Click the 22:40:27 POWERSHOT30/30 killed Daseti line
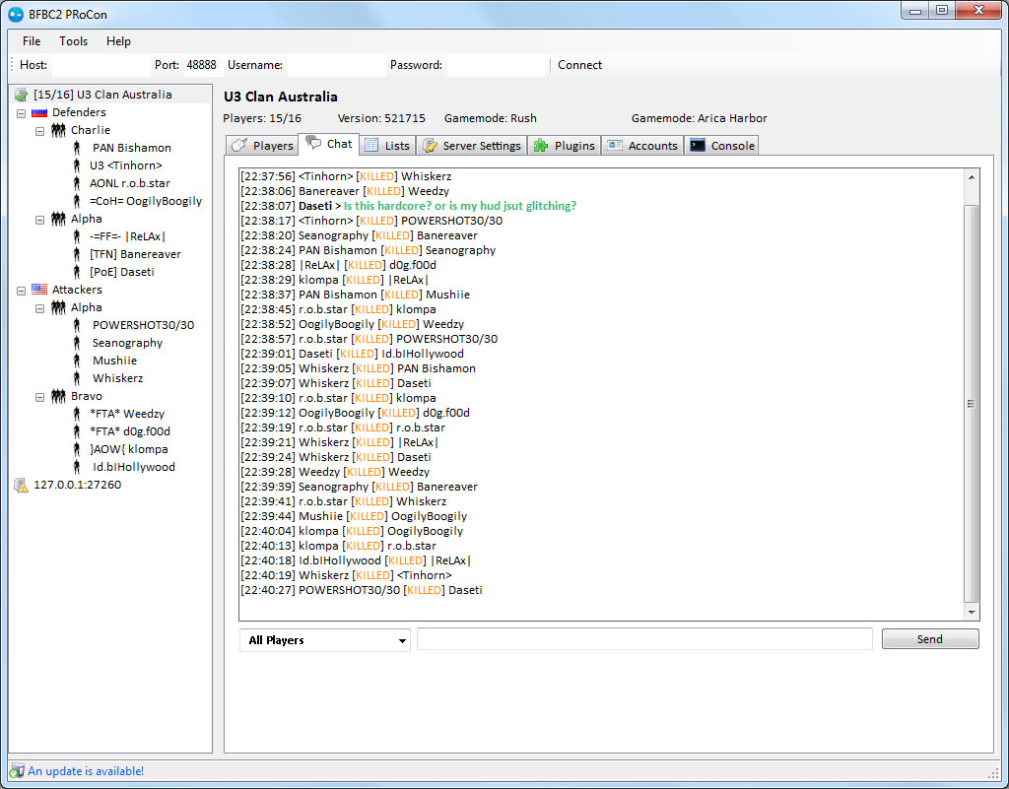This screenshot has width=1009, height=789. [361, 590]
